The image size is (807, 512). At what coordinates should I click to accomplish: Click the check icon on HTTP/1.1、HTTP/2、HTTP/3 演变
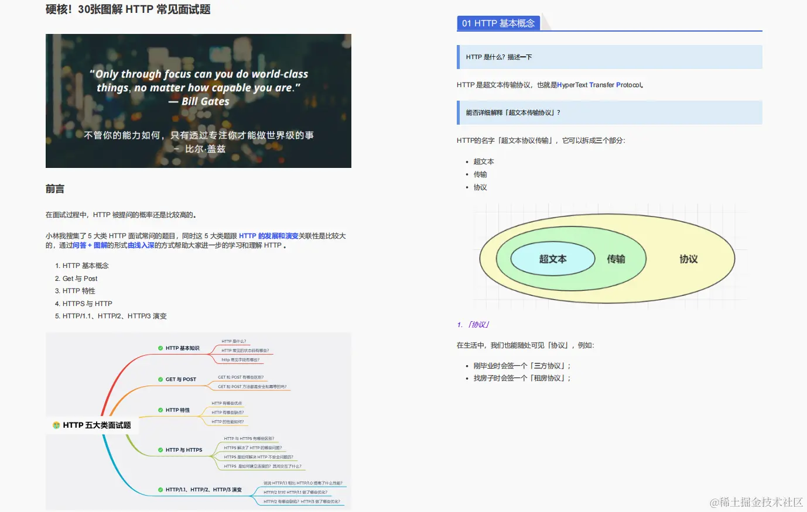pyautogui.click(x=160, y=490)
